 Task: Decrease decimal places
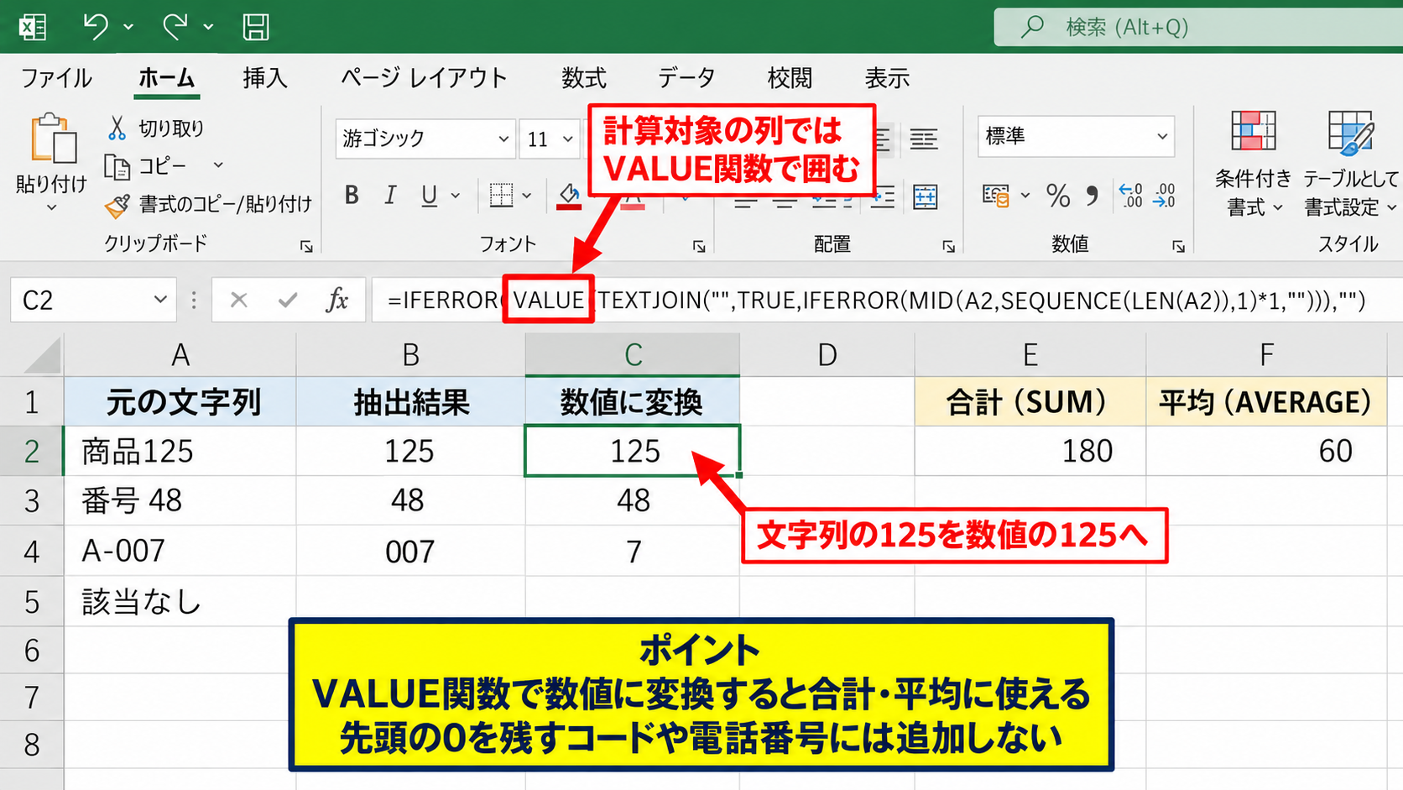[x=1164, y=196]
